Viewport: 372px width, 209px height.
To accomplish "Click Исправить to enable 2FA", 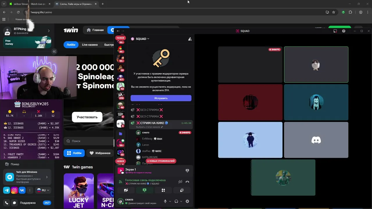I will point(161,98).
